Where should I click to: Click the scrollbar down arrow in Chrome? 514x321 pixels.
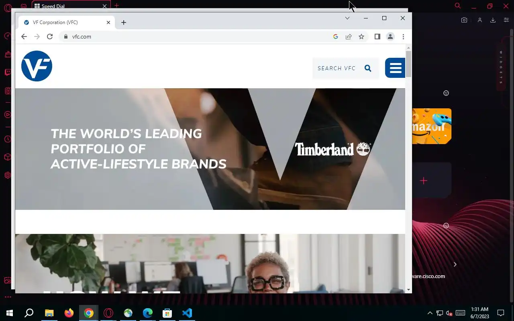pos(408,290)
